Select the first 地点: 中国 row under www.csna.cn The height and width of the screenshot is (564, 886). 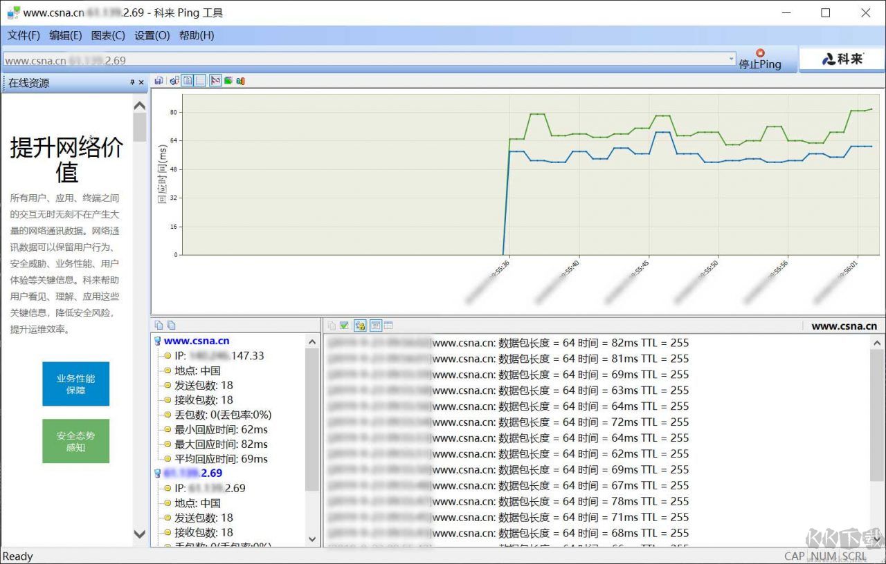click(197, 370)
